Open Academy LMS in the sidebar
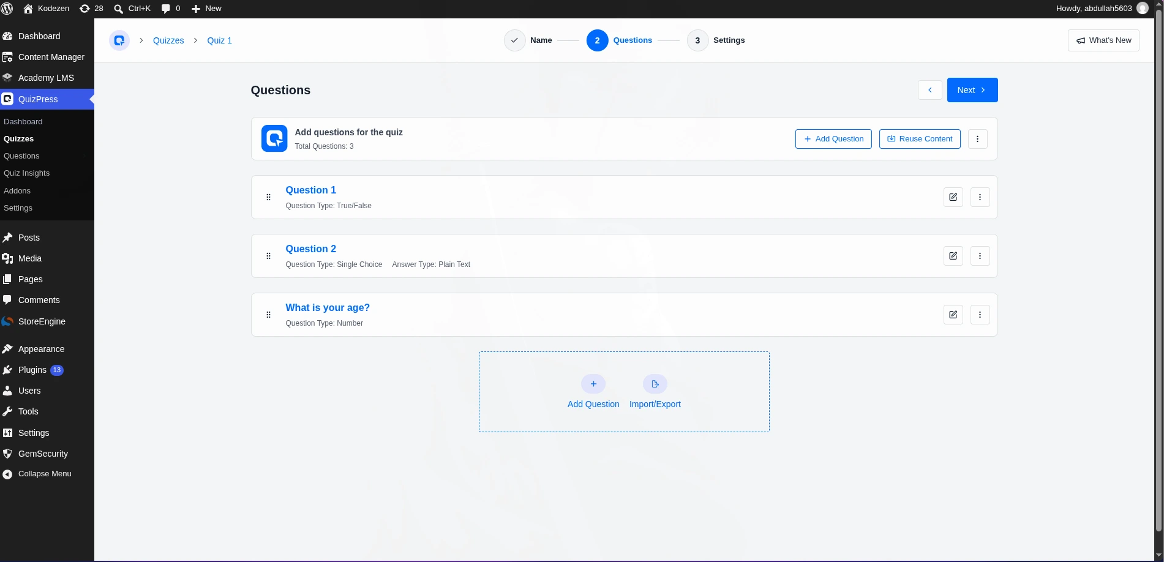The height and width of the screenshot is (562, 1164). (47, 78)
